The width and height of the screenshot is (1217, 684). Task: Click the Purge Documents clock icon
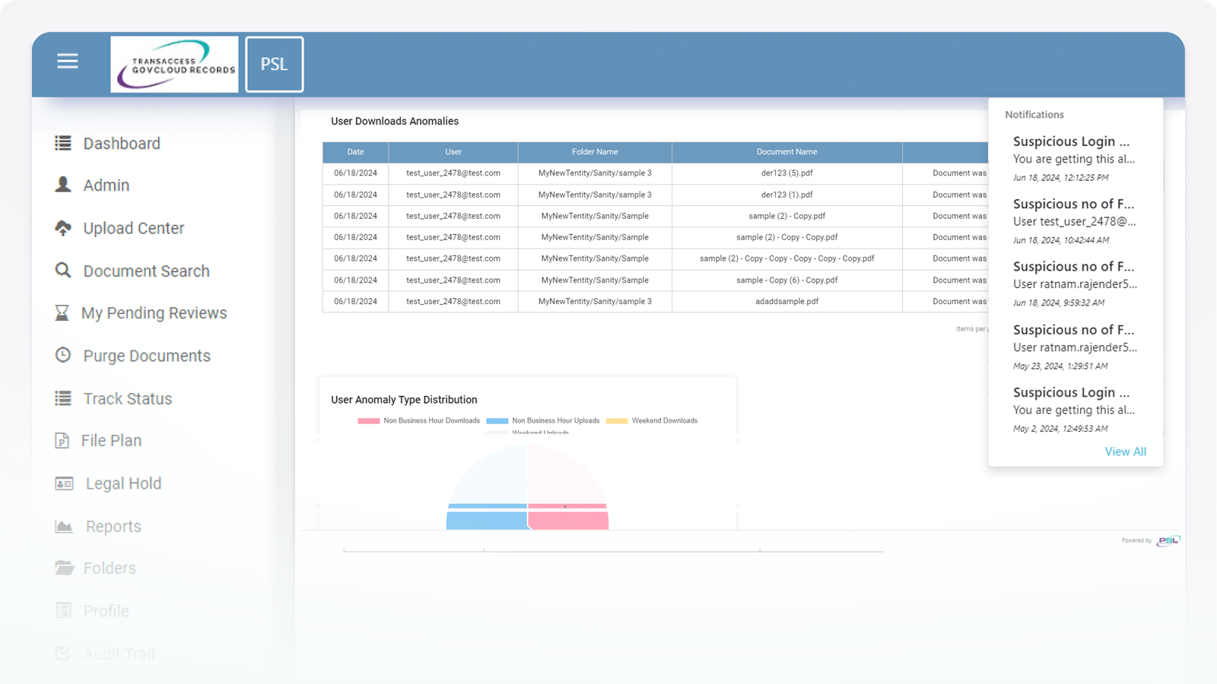[63, 355]
